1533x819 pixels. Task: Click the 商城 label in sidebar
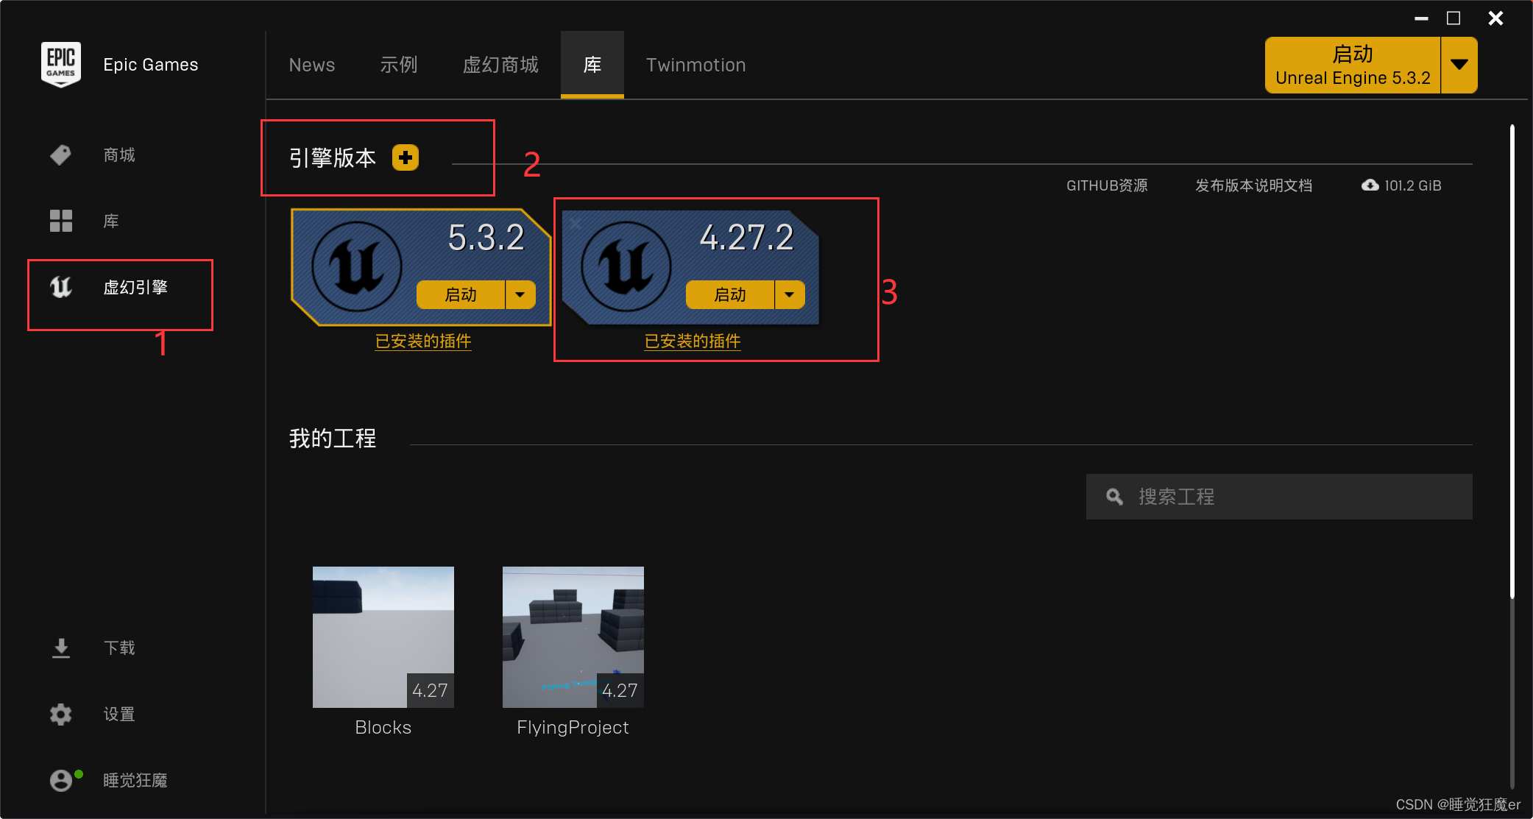pos(119,155)
